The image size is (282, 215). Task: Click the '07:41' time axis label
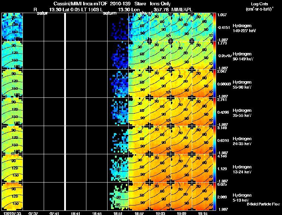[54, 213]
